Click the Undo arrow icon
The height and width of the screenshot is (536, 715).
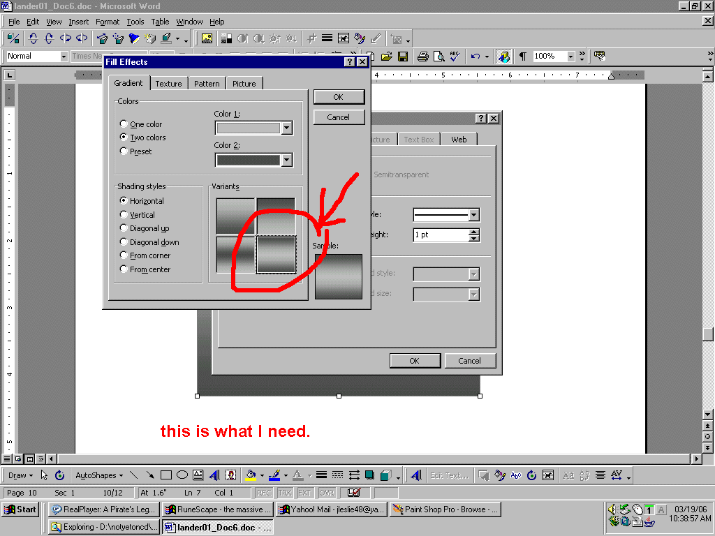[476, 57]
